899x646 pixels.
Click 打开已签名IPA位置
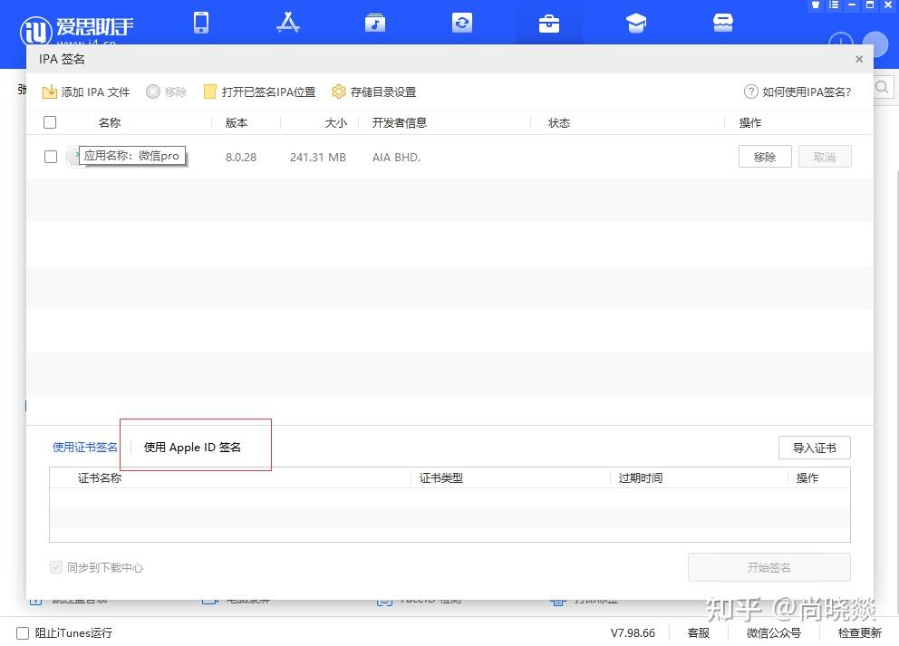[x=260, y=92]
